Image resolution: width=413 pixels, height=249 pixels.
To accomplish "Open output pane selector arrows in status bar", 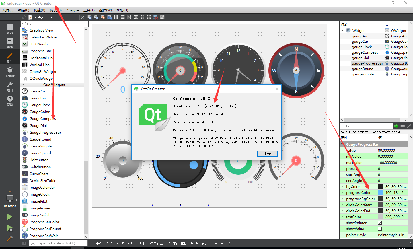I will point(229,243).
